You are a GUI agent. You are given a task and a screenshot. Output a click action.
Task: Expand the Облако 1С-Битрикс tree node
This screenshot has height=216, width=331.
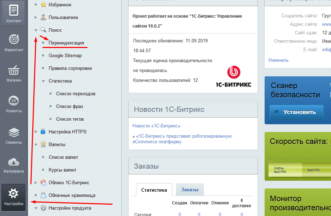[36, 183]
